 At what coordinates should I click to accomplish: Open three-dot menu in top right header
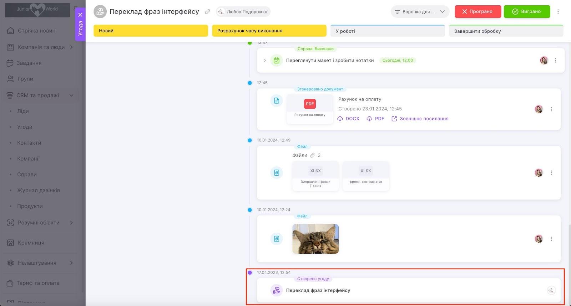[558, 12]
